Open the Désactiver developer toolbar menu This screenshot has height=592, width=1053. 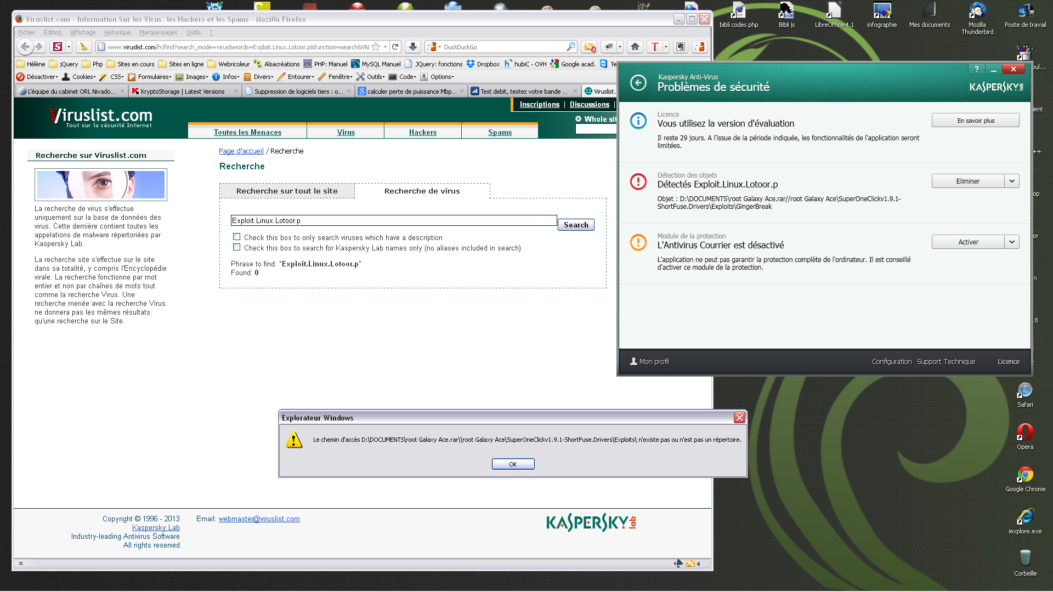click(37, 77)
